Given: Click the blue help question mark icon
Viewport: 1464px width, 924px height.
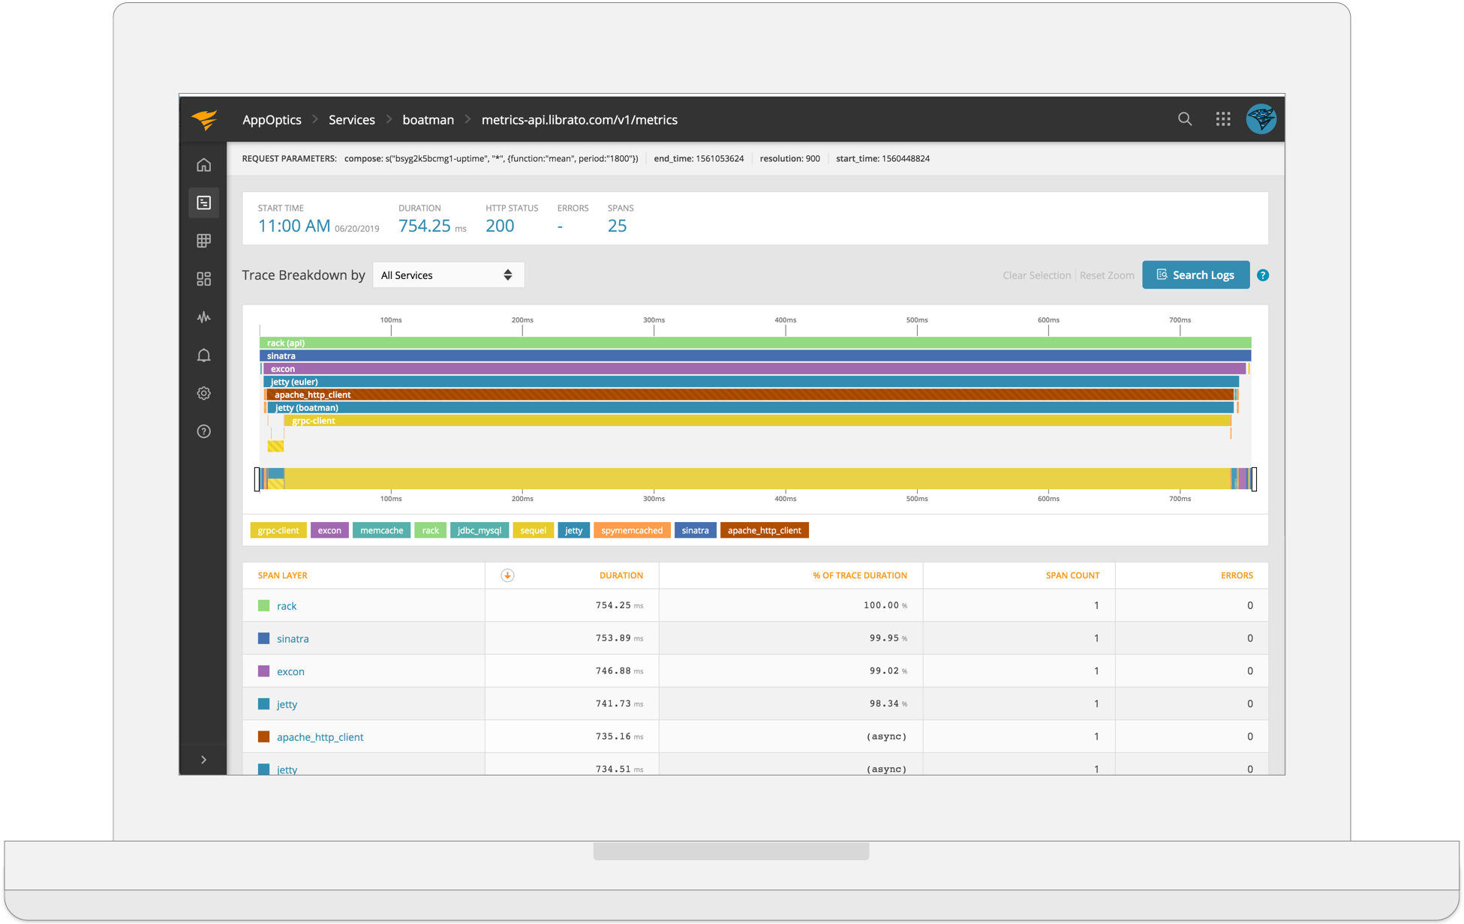Looking at the screenshot, I should point(1263,275).
